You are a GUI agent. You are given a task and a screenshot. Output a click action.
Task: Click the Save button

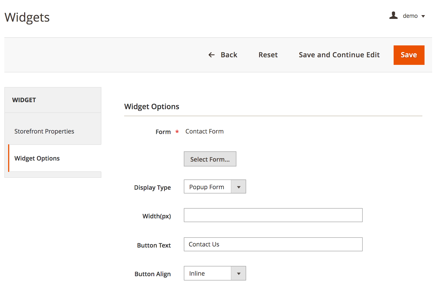coord(409,55)
